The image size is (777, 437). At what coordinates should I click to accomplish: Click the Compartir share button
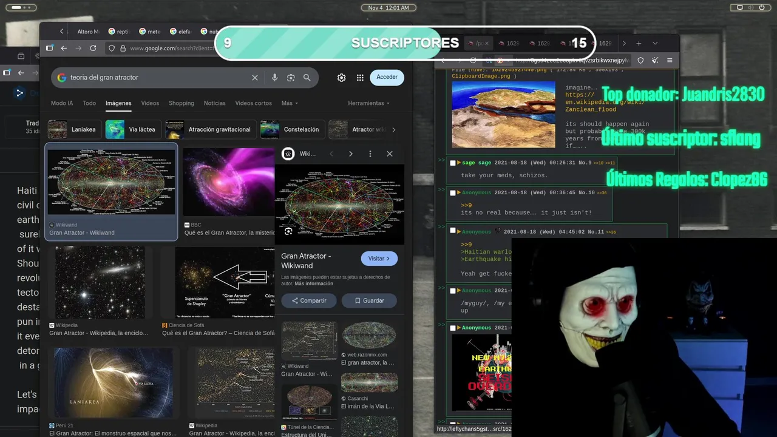[309, 300]
